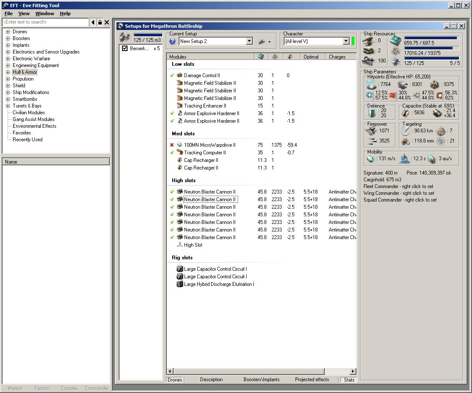Expand the Turrets & Bays category
The height and width of the screenshot is (393, 472).
point(8,106)
